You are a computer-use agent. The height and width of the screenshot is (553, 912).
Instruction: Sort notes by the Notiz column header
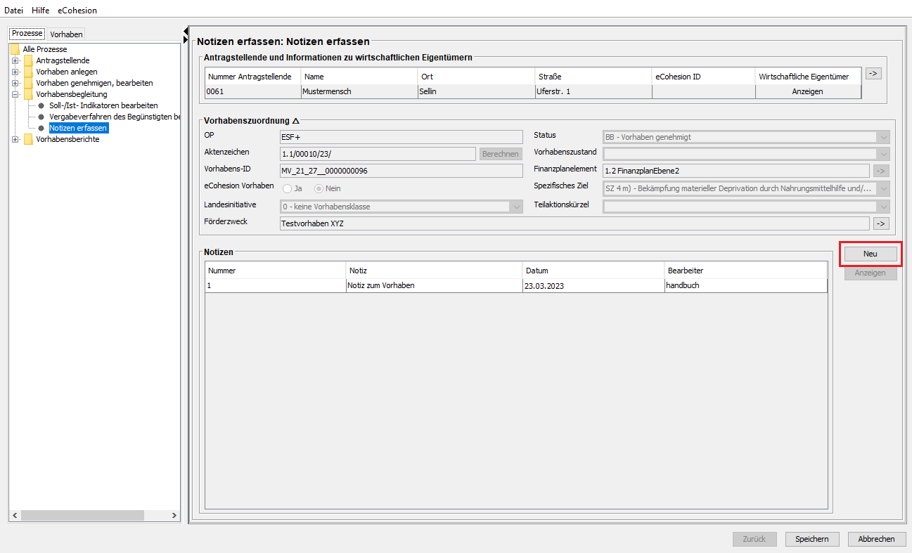tap(435, 271)
